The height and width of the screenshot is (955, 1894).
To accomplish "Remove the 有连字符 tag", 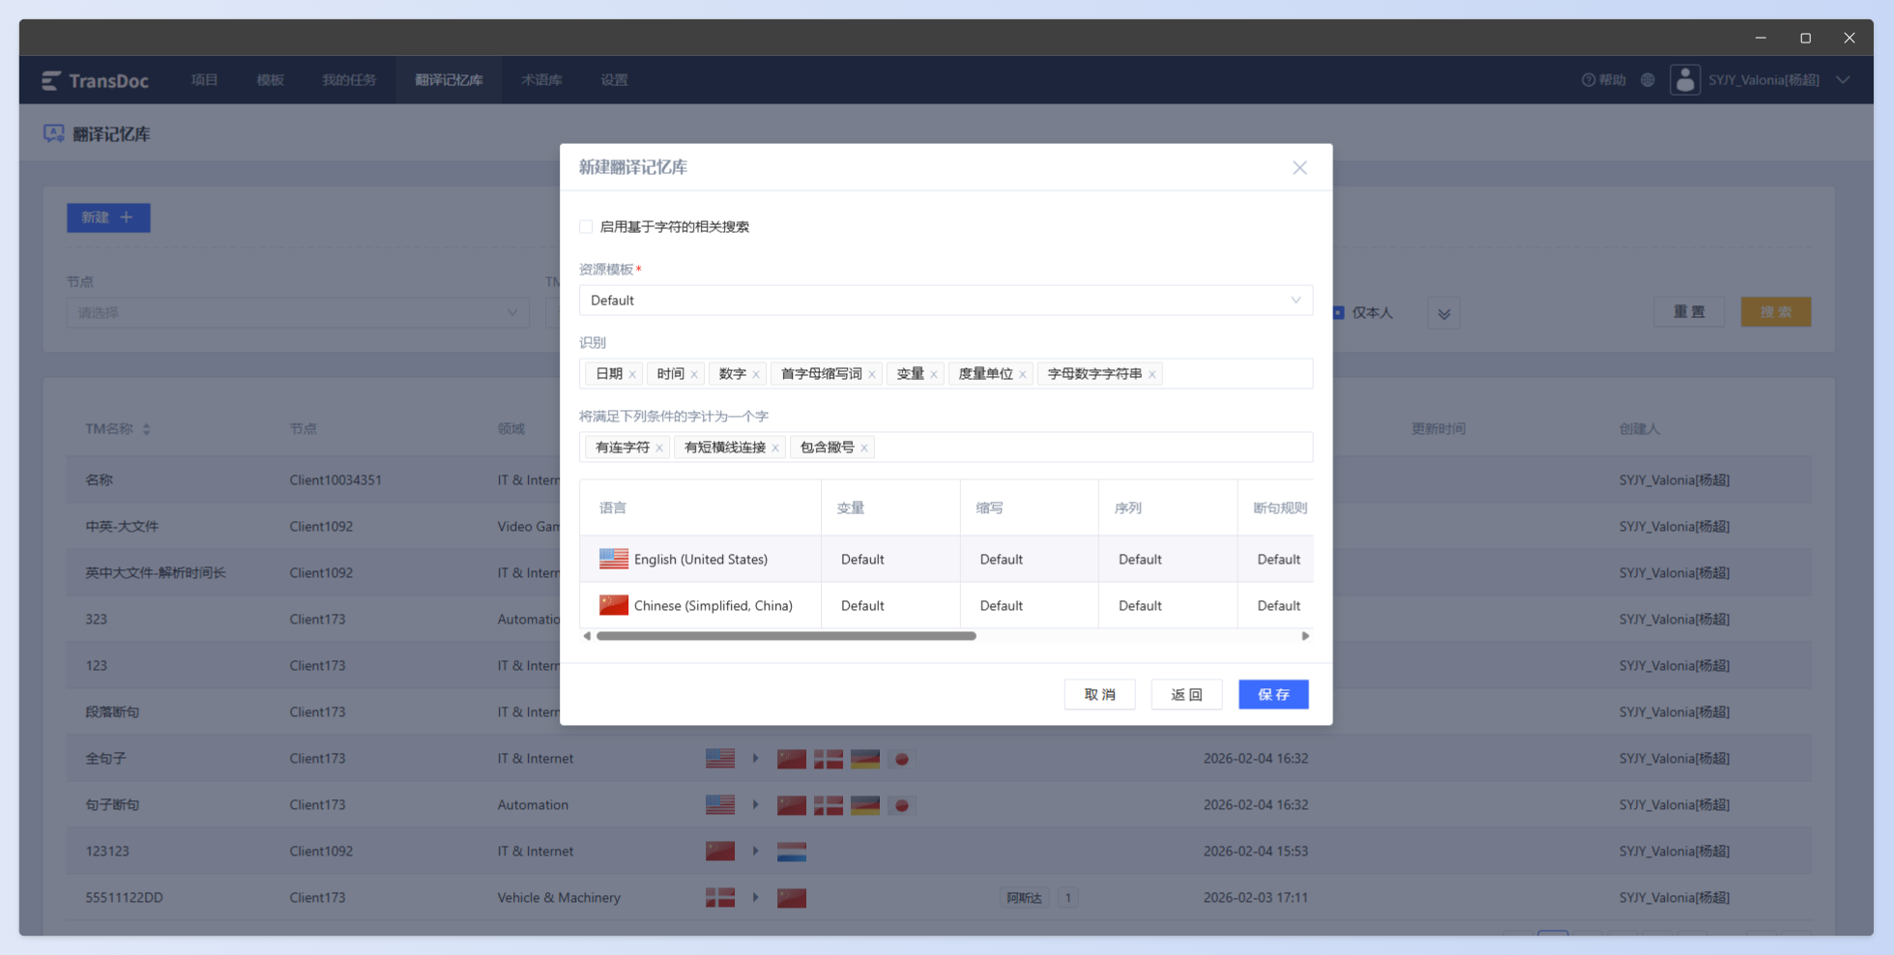I will pyautogui.click(x=659, y=448).
